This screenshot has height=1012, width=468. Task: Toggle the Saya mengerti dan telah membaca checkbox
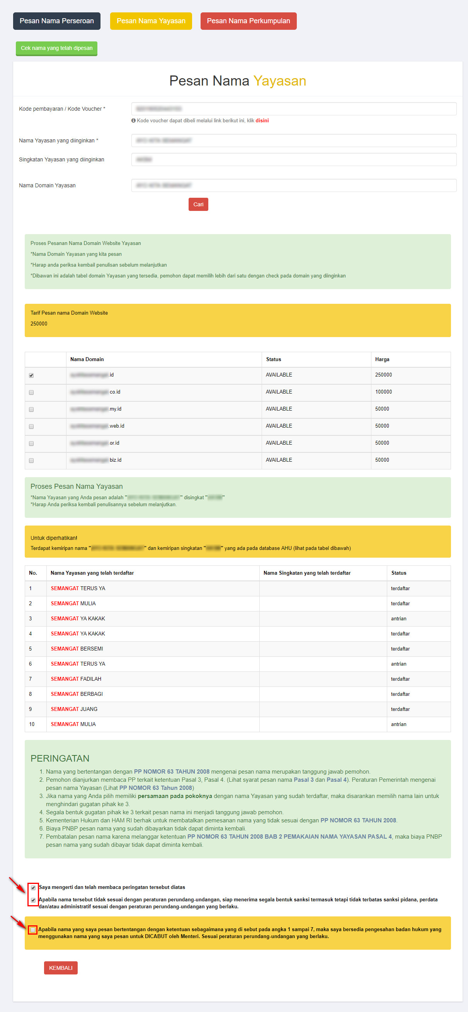coord(33,887)
